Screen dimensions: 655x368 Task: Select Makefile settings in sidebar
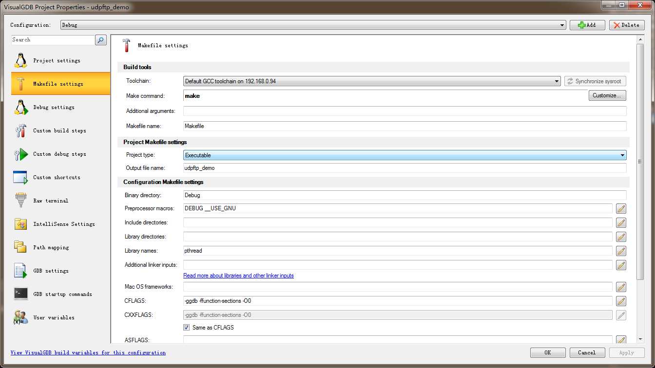coord(60,84)
